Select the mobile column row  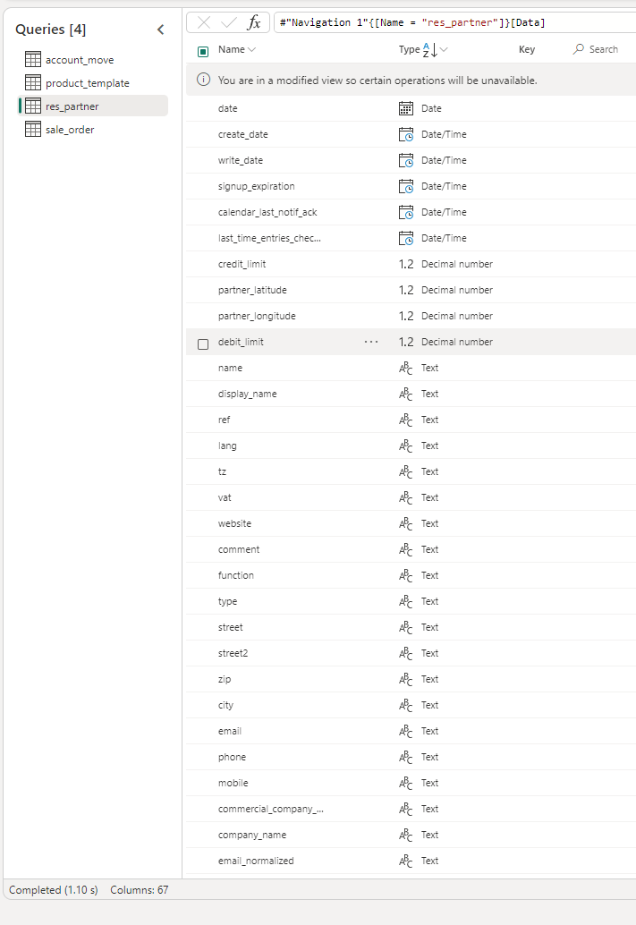click(411, 784)
